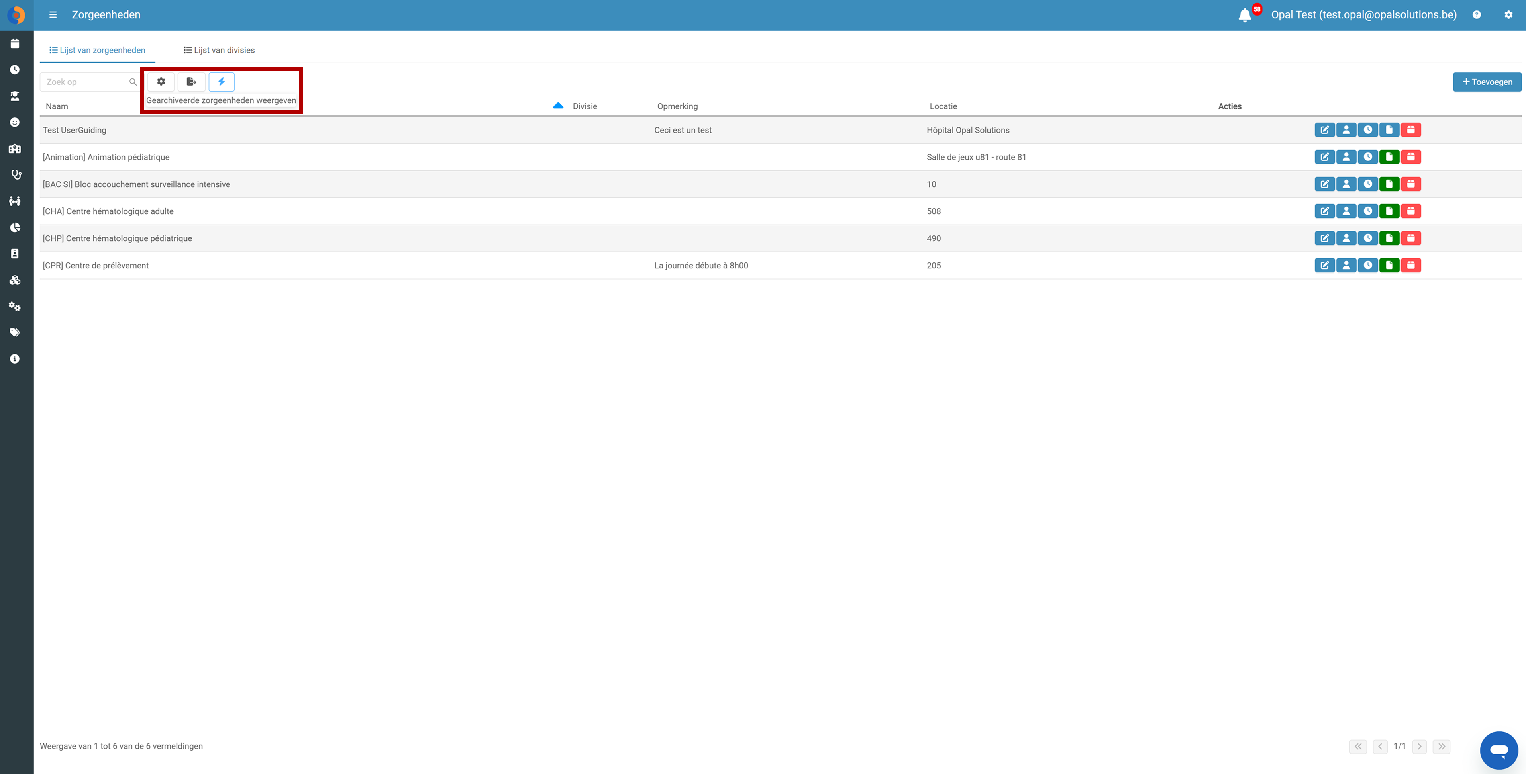Sort by Naam column header

pos(57,107)
